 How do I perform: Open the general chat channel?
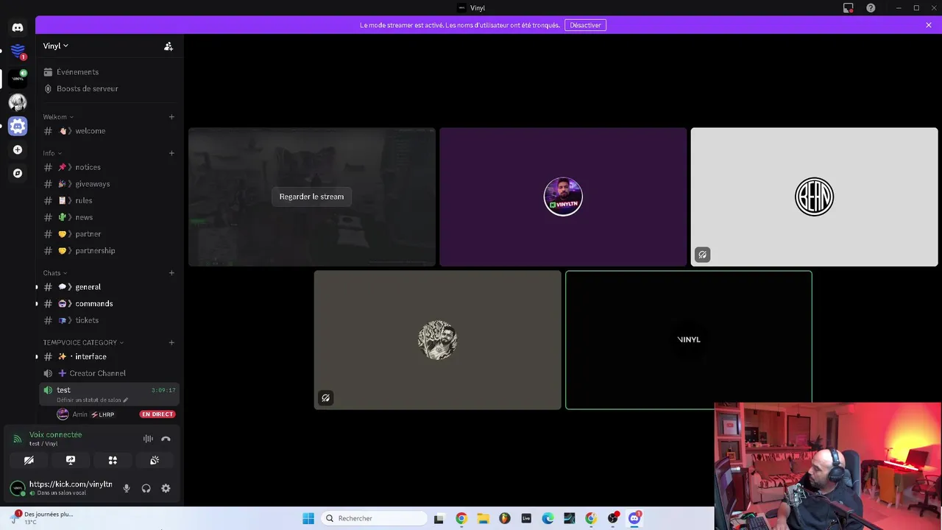[x=109, y=287]
